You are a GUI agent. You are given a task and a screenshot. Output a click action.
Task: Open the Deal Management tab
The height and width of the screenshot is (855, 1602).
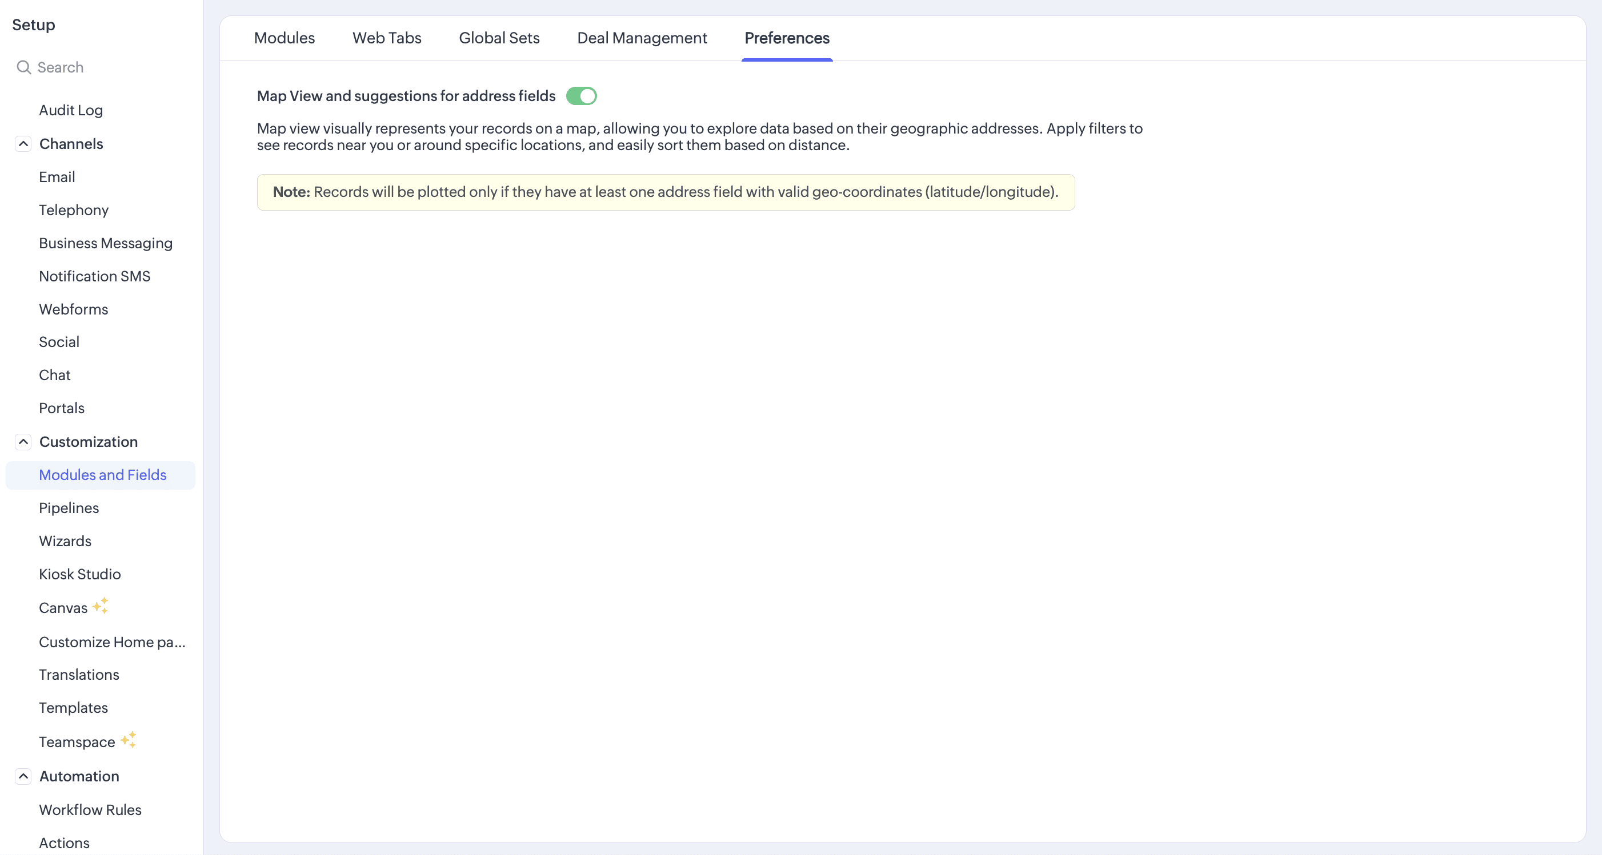pos(642,38)
